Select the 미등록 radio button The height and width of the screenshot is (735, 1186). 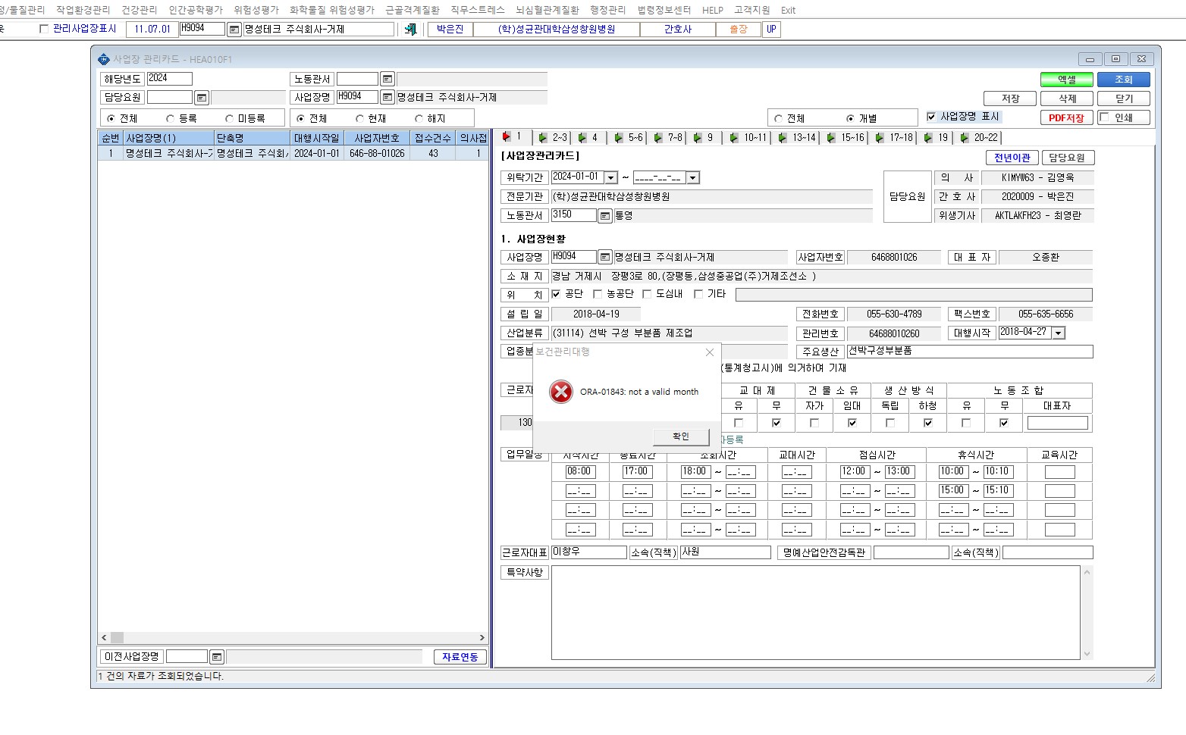pos(229,119)
